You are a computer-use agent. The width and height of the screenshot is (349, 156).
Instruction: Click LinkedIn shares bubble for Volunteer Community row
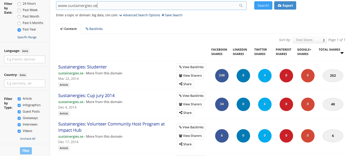[x=243, y=136]
